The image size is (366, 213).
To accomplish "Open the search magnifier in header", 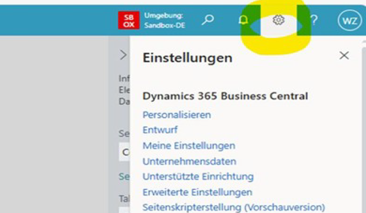I will [x=208, y=20].
